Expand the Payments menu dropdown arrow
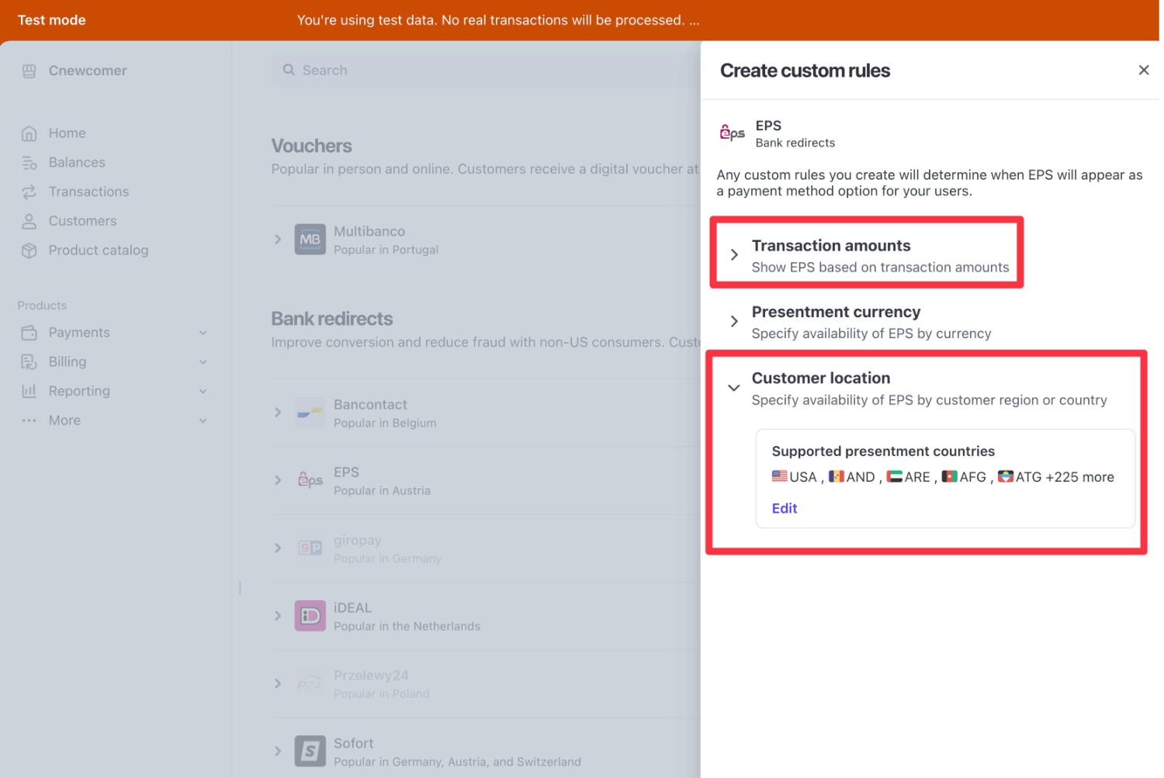This screenshot has height=778, width=1164. click(203, 333)
